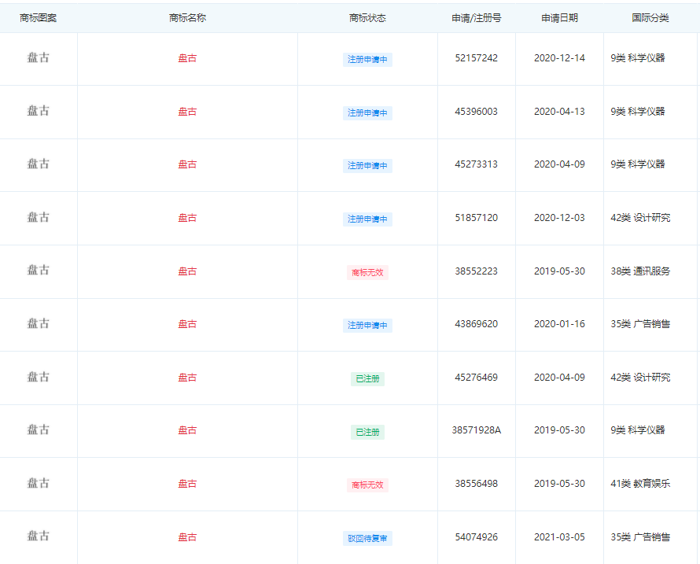The width and height of the screenshot is (700, 564).
Task: Click 商标无效 badge in row 38556498
Action: tap(367, 485)
